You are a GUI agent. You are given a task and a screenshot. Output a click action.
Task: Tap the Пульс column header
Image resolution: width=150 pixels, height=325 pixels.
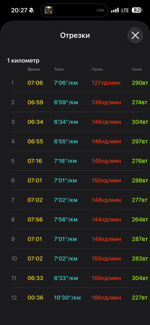coord(97,69)
